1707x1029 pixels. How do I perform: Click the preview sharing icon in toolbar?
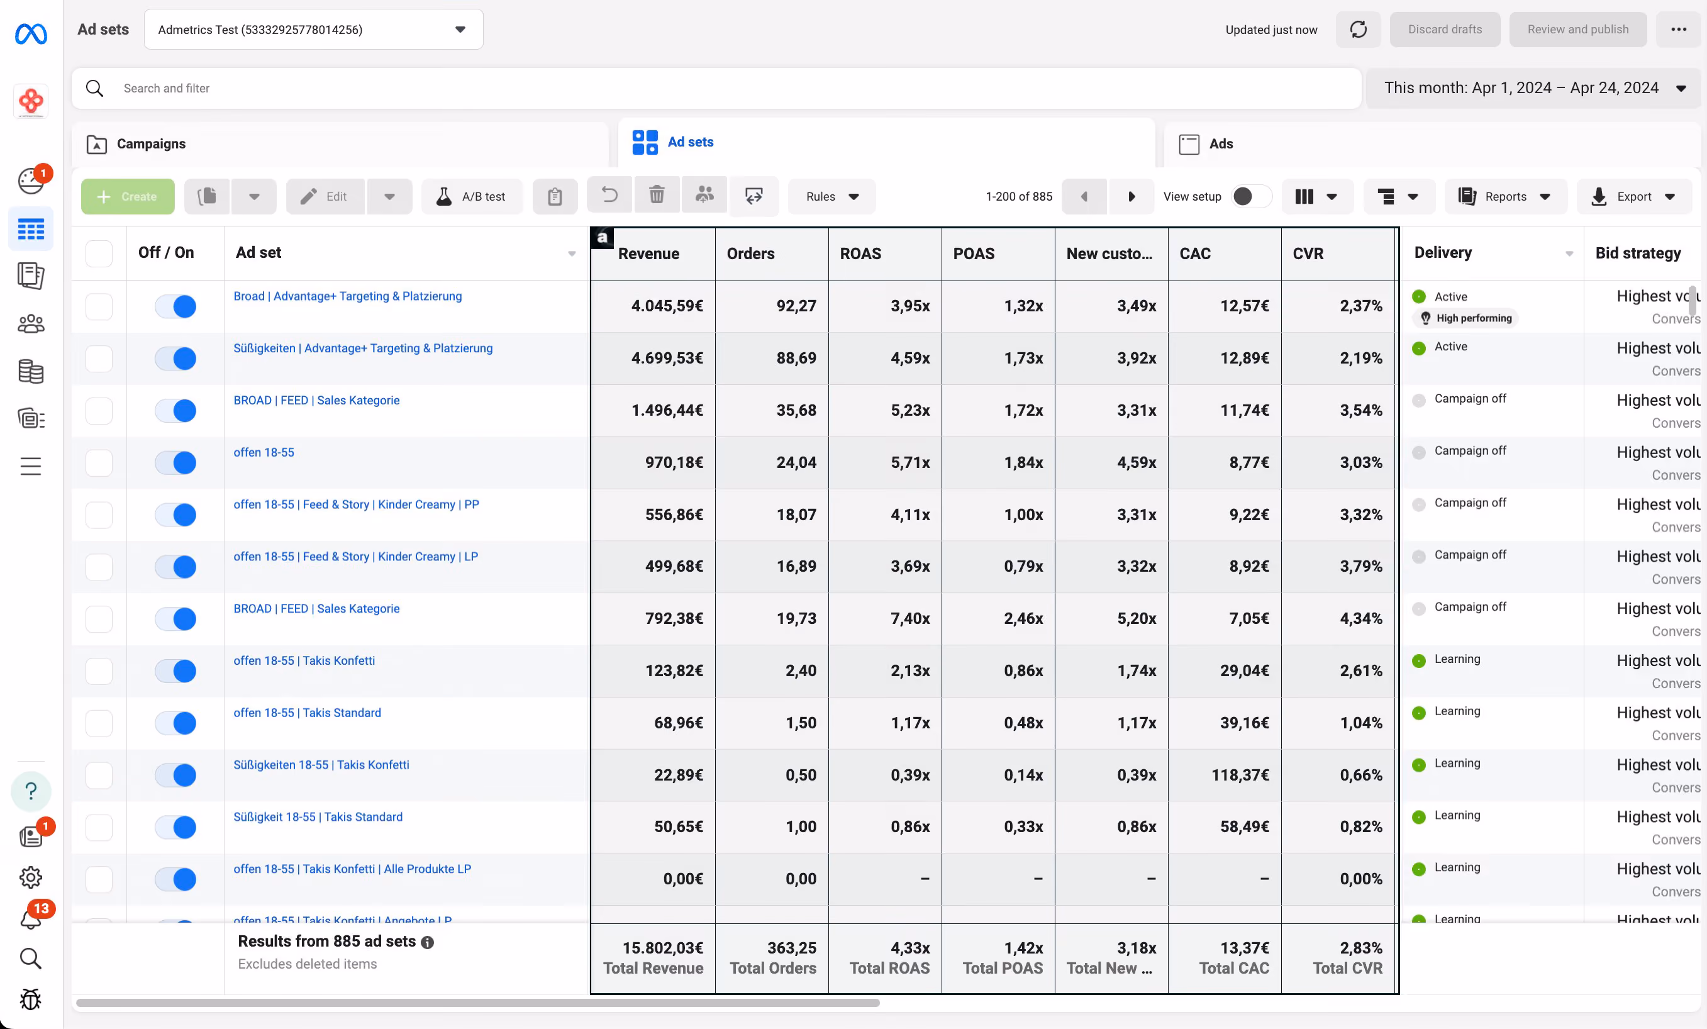point(753,197)
